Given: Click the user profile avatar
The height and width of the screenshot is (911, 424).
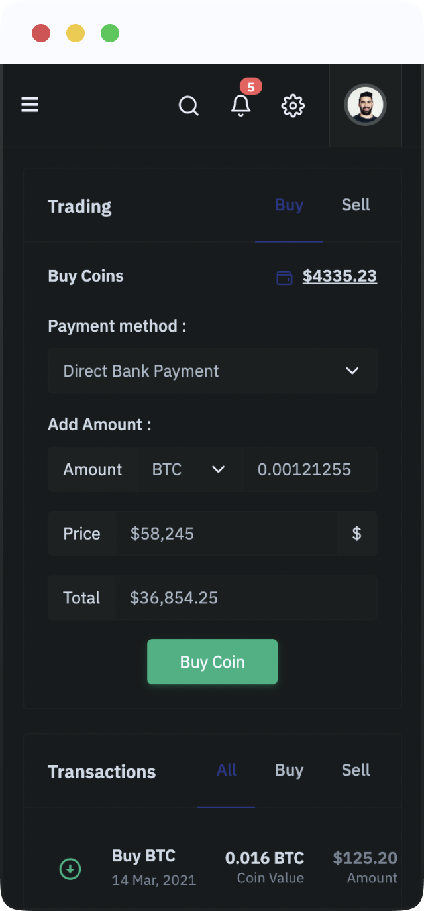Looking at the screenshot, I should click(366, 105).
